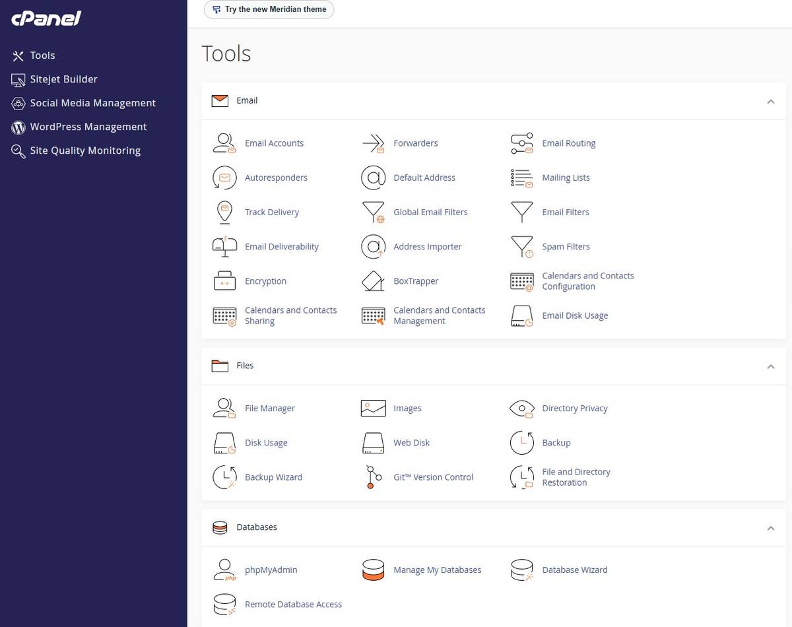This screenshot has height=627, width=792.
Task: Open the Database Wizard link
Action: click(574, 570)
